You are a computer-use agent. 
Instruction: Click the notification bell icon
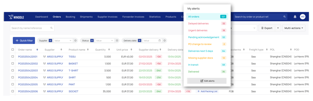pyautogui.click(x=295, y=17)
